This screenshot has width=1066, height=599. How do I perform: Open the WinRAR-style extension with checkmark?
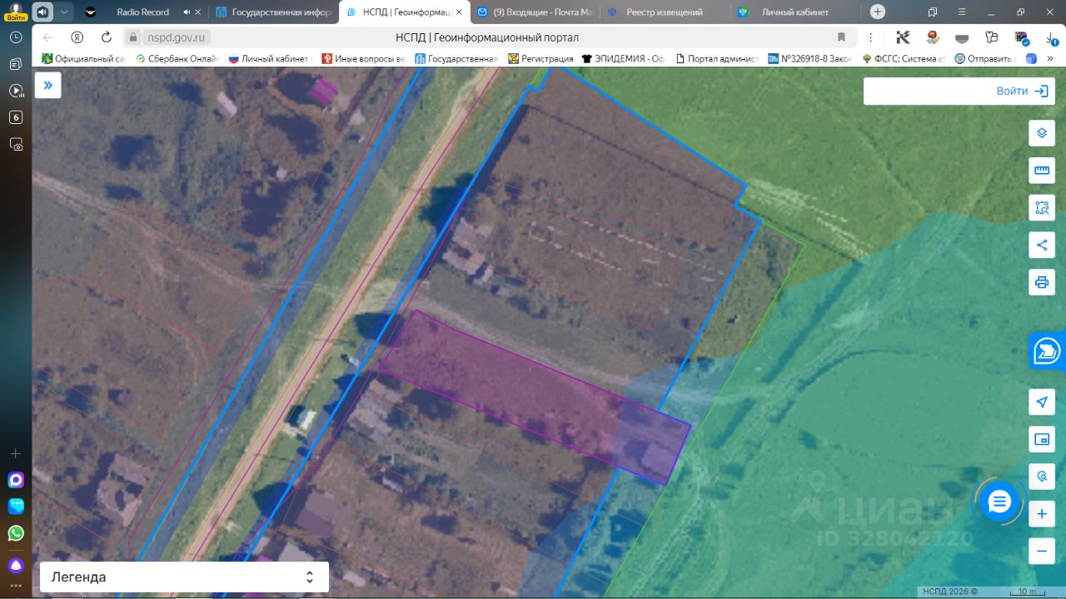(x=1021, y=37)
